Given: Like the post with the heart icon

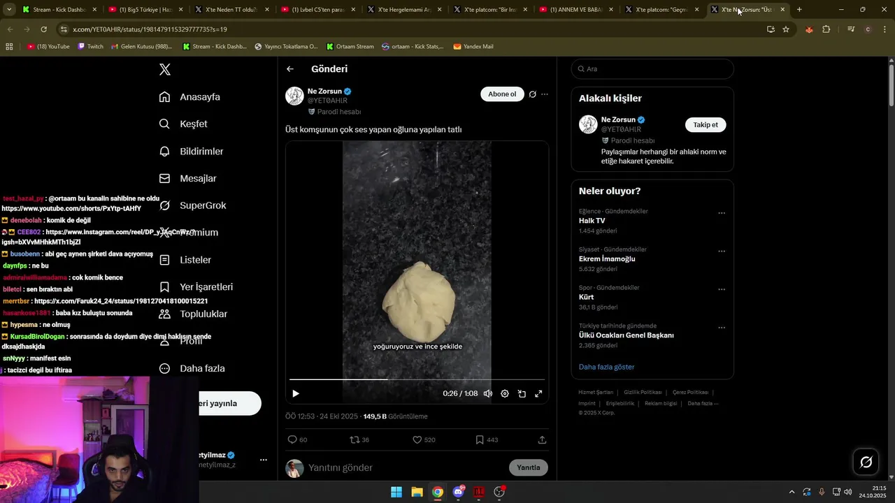Looking at the screenshot, I should 417,440.
